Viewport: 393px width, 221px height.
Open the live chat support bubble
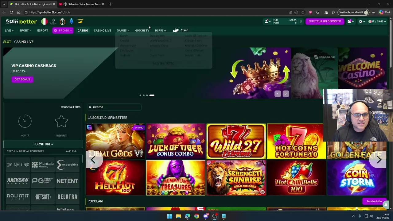pos(386,204)
